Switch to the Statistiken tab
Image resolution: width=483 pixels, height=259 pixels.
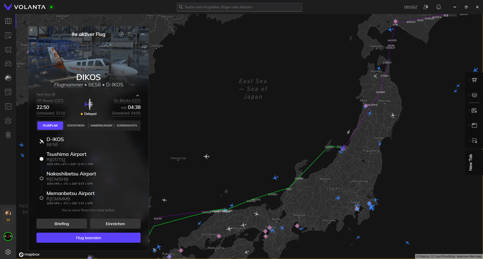[x=76, y=125]
